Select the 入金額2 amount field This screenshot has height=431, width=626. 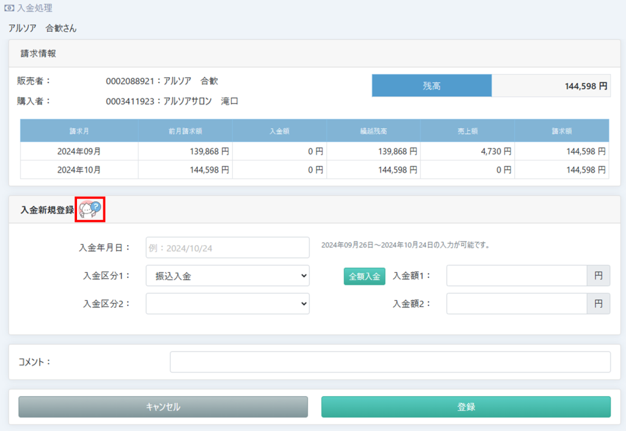click(x=517, y=304)
